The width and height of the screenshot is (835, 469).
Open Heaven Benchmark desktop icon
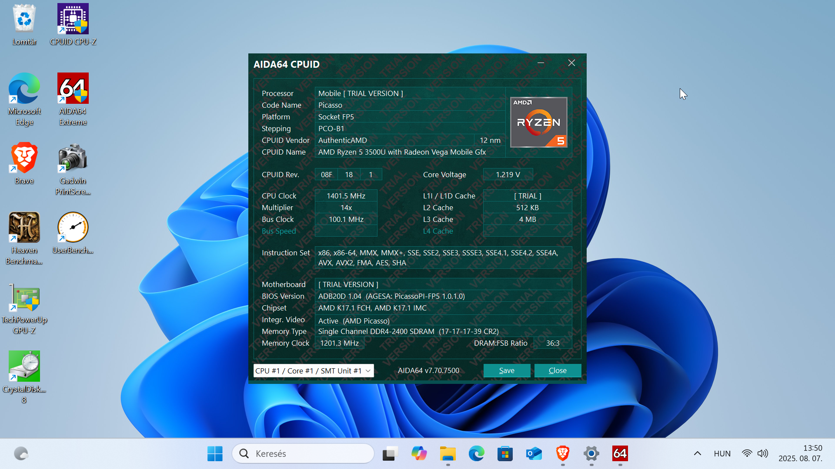click(x=24, y=238)
